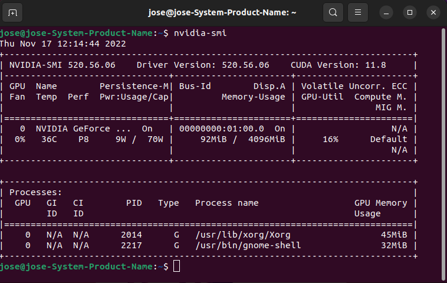Screen dimensions: 447x283
Task: Click the bus id 00000000:01:00.0
Action: [222, 129]
